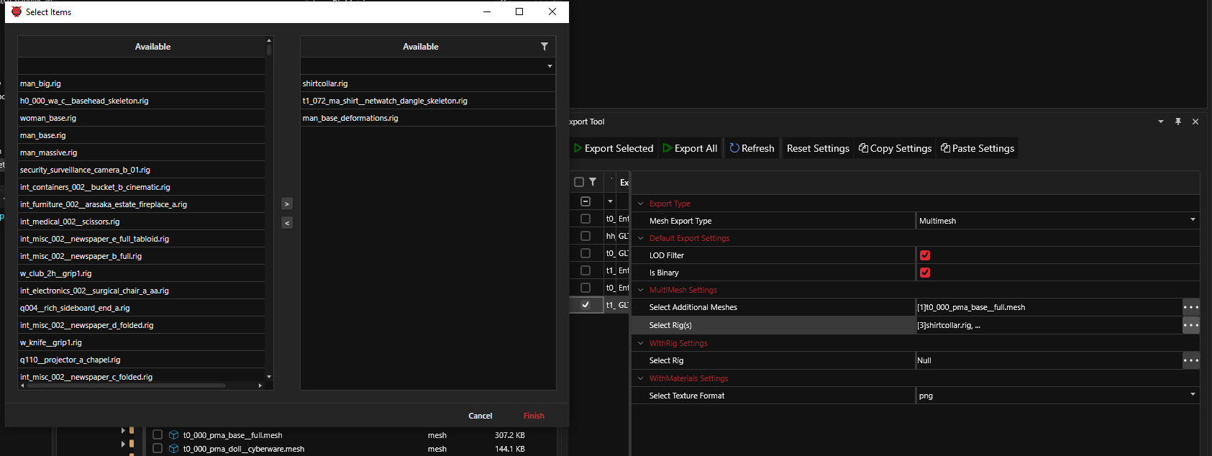Collapse the MultiMesh Settings section
Screen dimensions: 1212x456
tap(641, 290)
